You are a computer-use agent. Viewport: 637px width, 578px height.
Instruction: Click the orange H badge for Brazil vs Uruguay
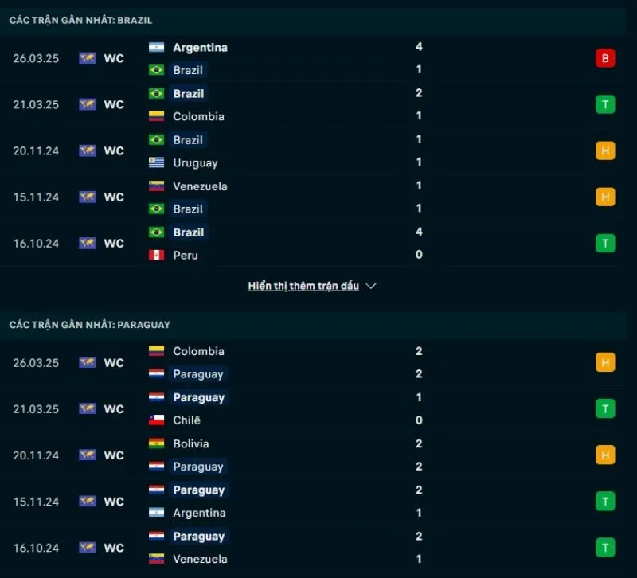point(605,150)
